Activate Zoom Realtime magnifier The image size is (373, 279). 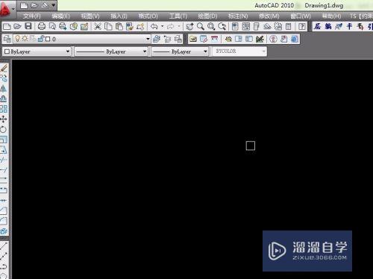[201, 26]
